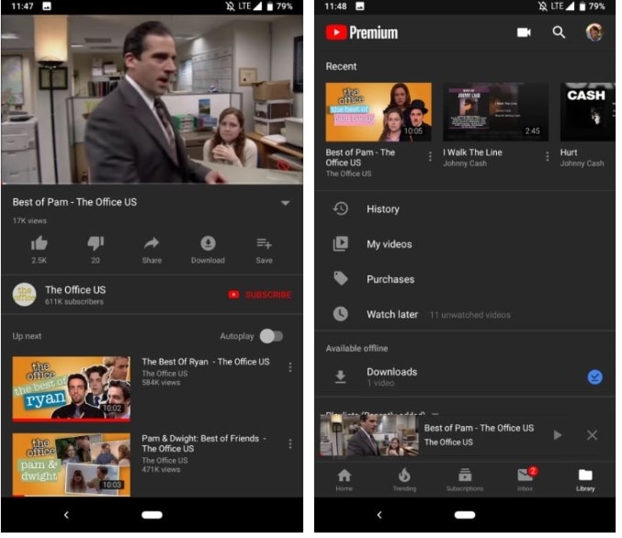Tap the Share arrow icon
Screen dimensions: 622x538
pos(152,243)
